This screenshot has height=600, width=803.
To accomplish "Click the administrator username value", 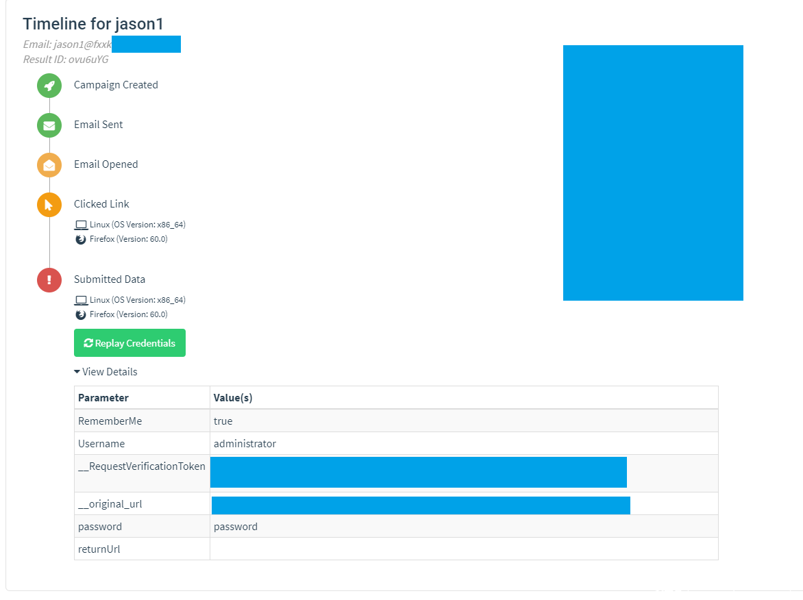I will 245,444.
